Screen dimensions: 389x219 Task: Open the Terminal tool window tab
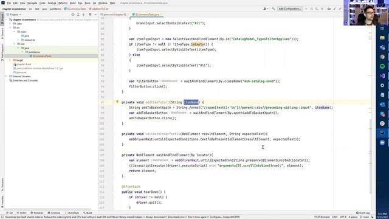54,213
